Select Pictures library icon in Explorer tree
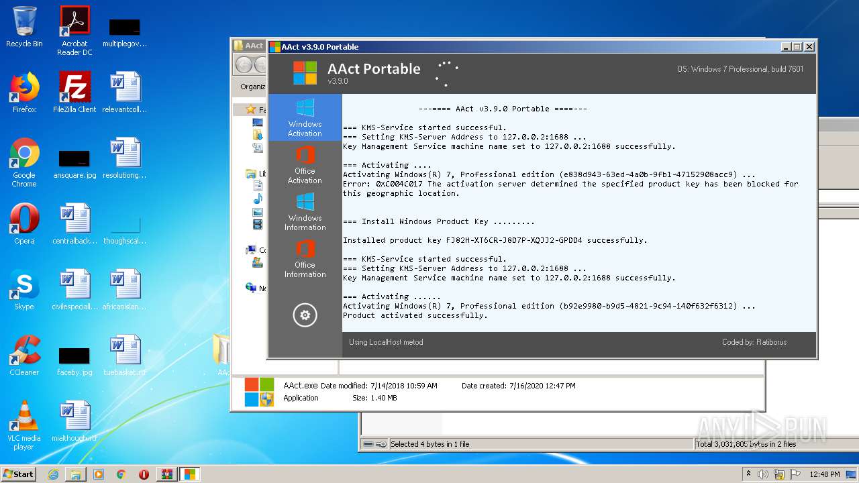The width and height of the screenshot is (859, 483). pos(258,212)
